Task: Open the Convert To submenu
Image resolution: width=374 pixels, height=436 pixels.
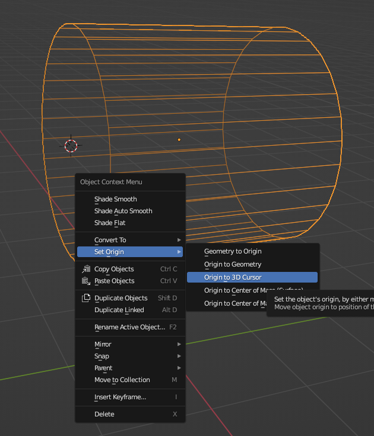Action: pyautogui.click(x=130, y=240)
